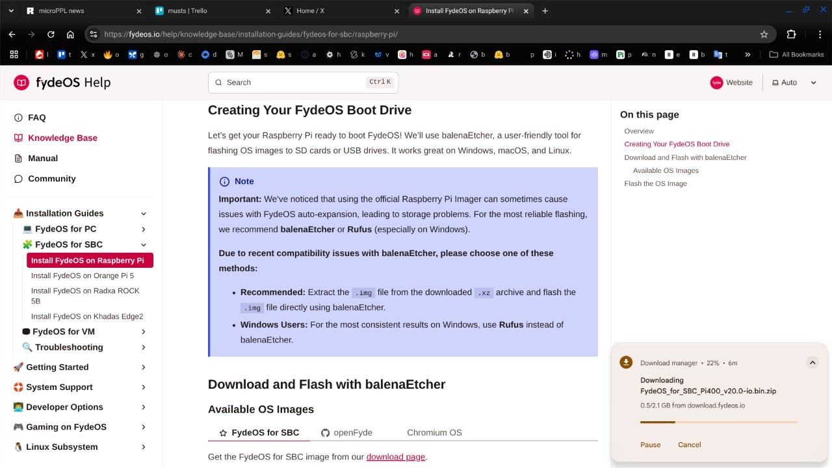
Task: Expand the Troubleshooting chevron
Action: 144,347
